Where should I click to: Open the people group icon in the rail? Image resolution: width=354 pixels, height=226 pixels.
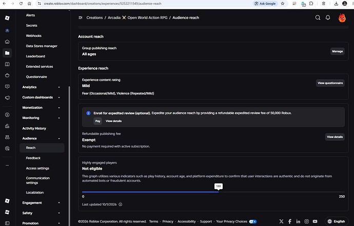[7, 137]
